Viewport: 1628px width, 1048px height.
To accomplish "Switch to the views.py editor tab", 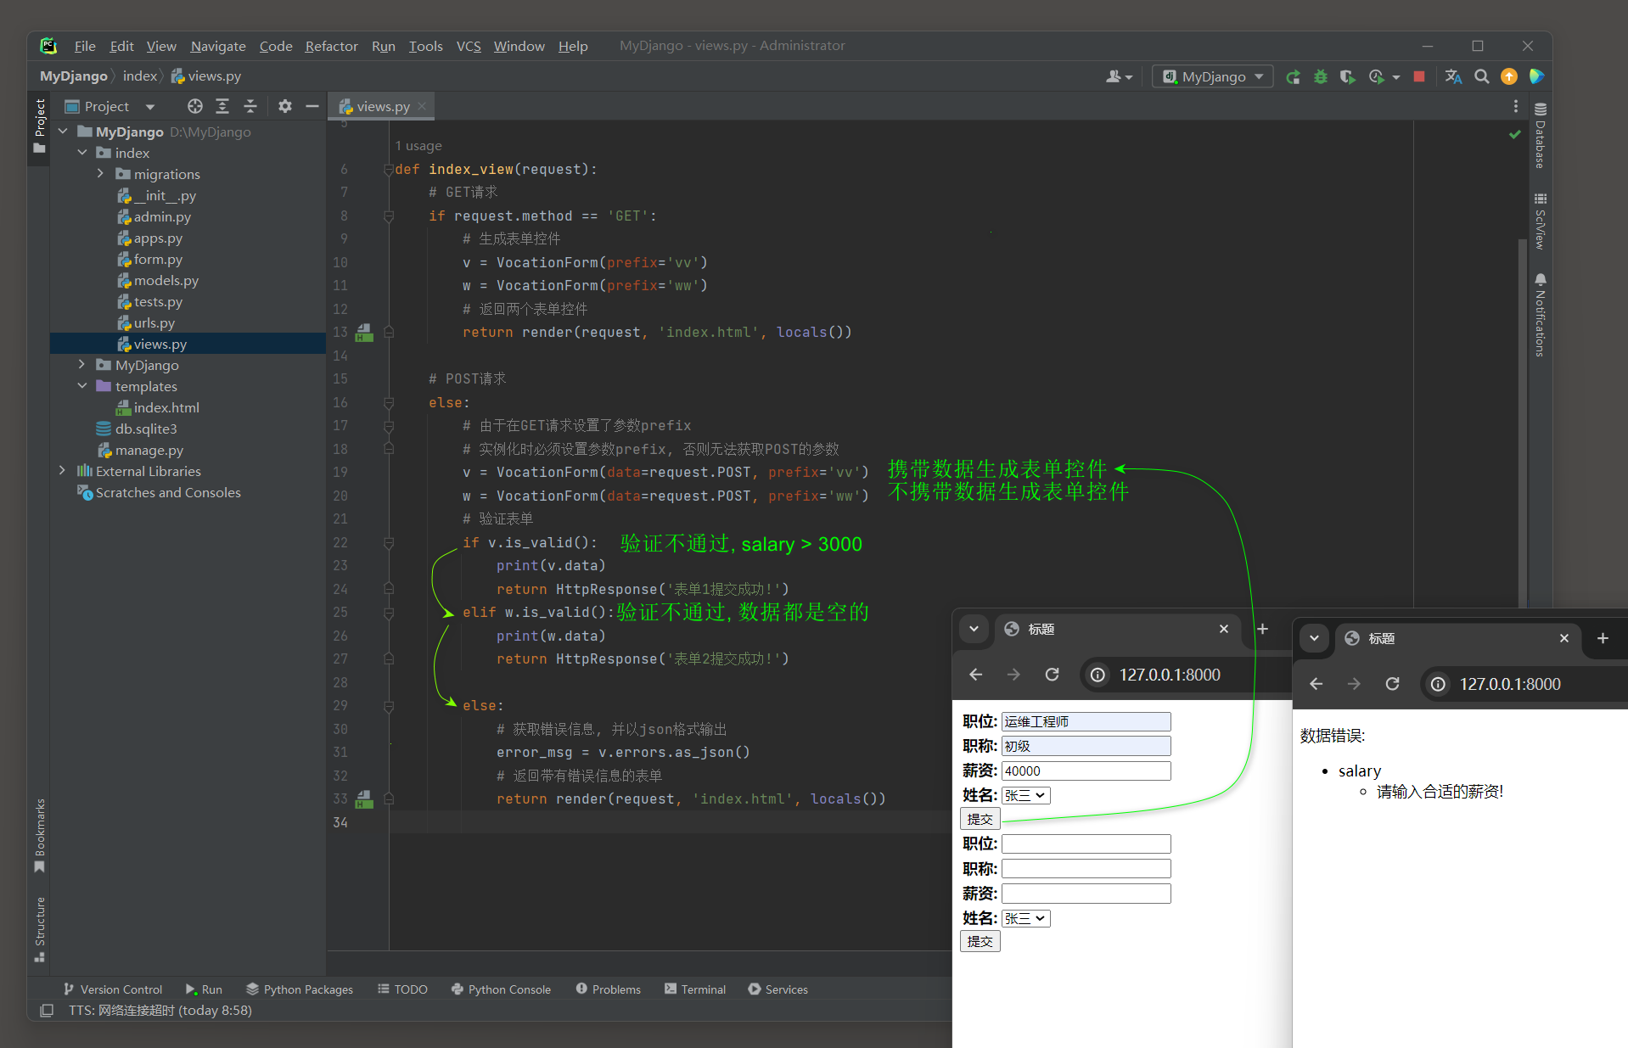I will [382, 106].
